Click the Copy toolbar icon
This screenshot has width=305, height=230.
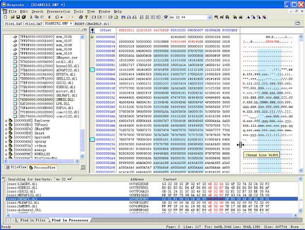pyautogui.click(x=36, y=17)
